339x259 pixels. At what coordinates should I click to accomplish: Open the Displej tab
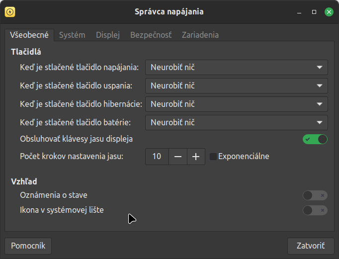(x=108, y=35)
